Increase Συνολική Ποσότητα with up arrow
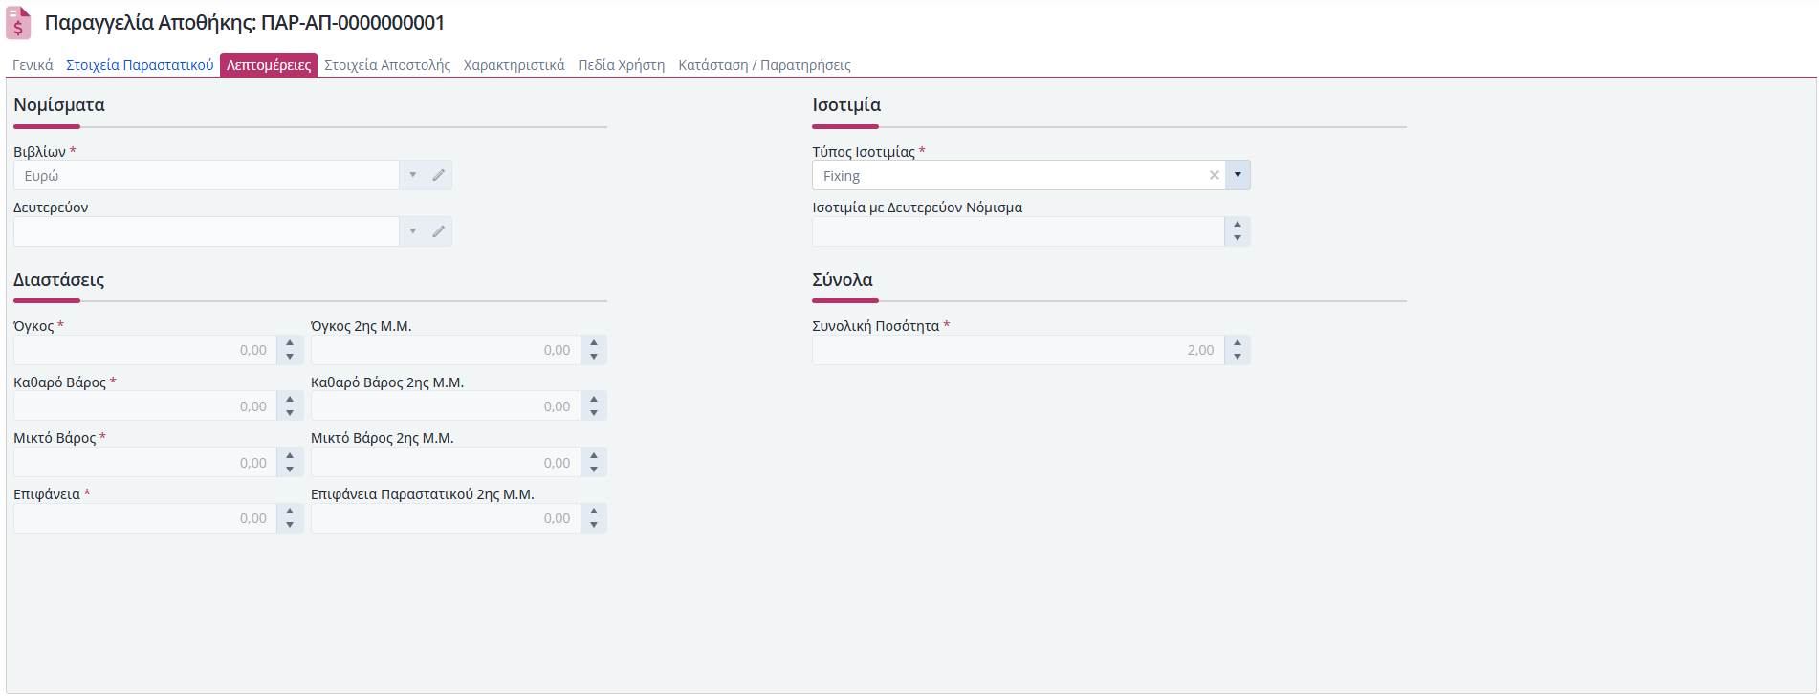Screen dimensions: 1819x699 [1238, 343]
